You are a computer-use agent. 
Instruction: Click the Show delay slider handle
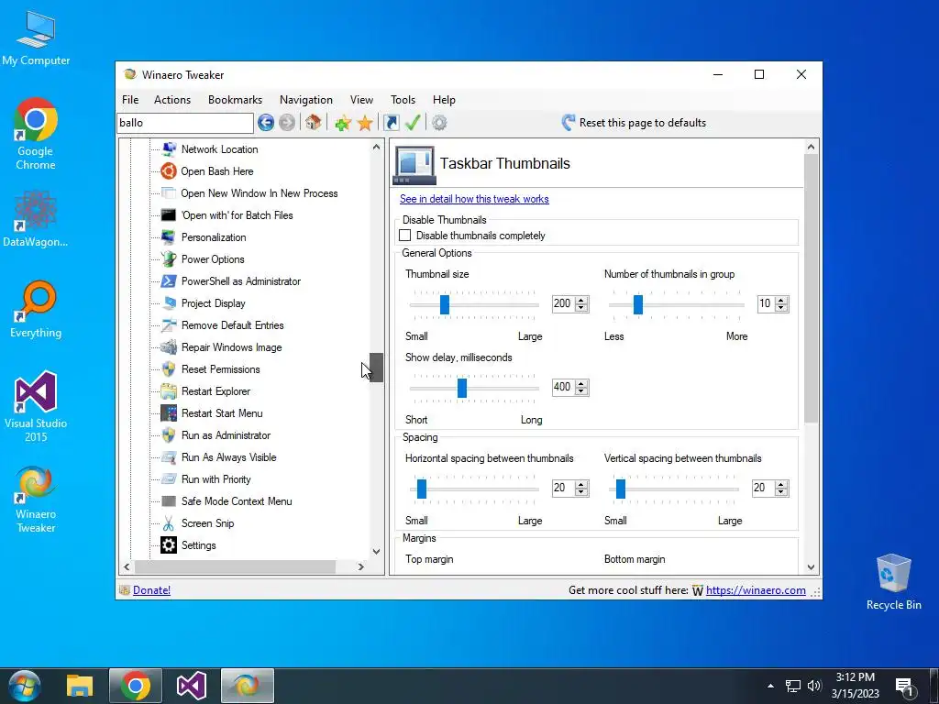(462, 388)
